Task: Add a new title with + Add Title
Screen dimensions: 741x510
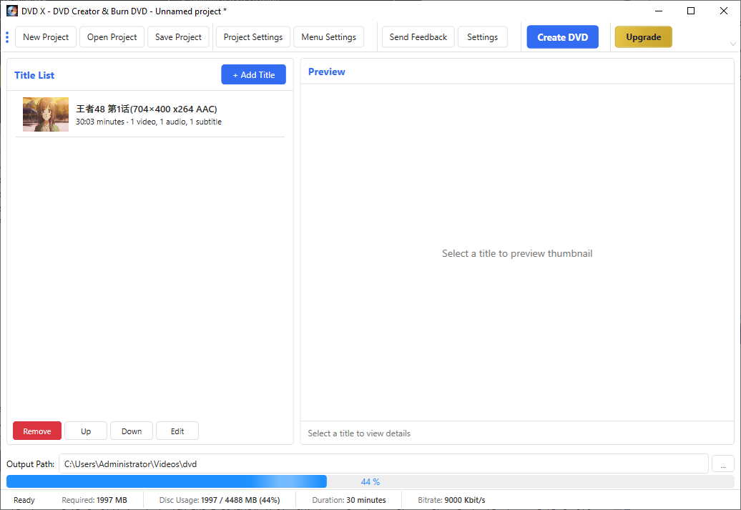Action: [253, 74]
